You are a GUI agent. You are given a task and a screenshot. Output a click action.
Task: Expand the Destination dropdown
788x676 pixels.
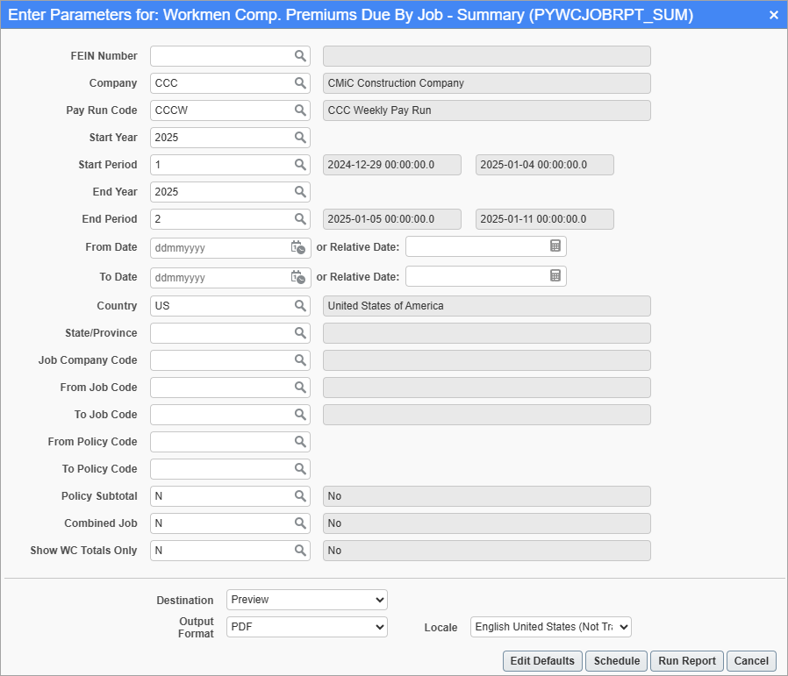pyautogui.click(x=306, y=600)
